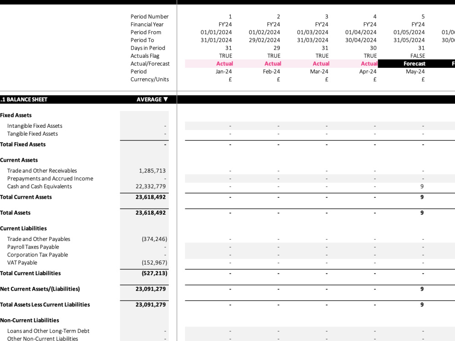Click the period number 3 cell
Viewport: 455px width, 341px height.
[327, 17]
